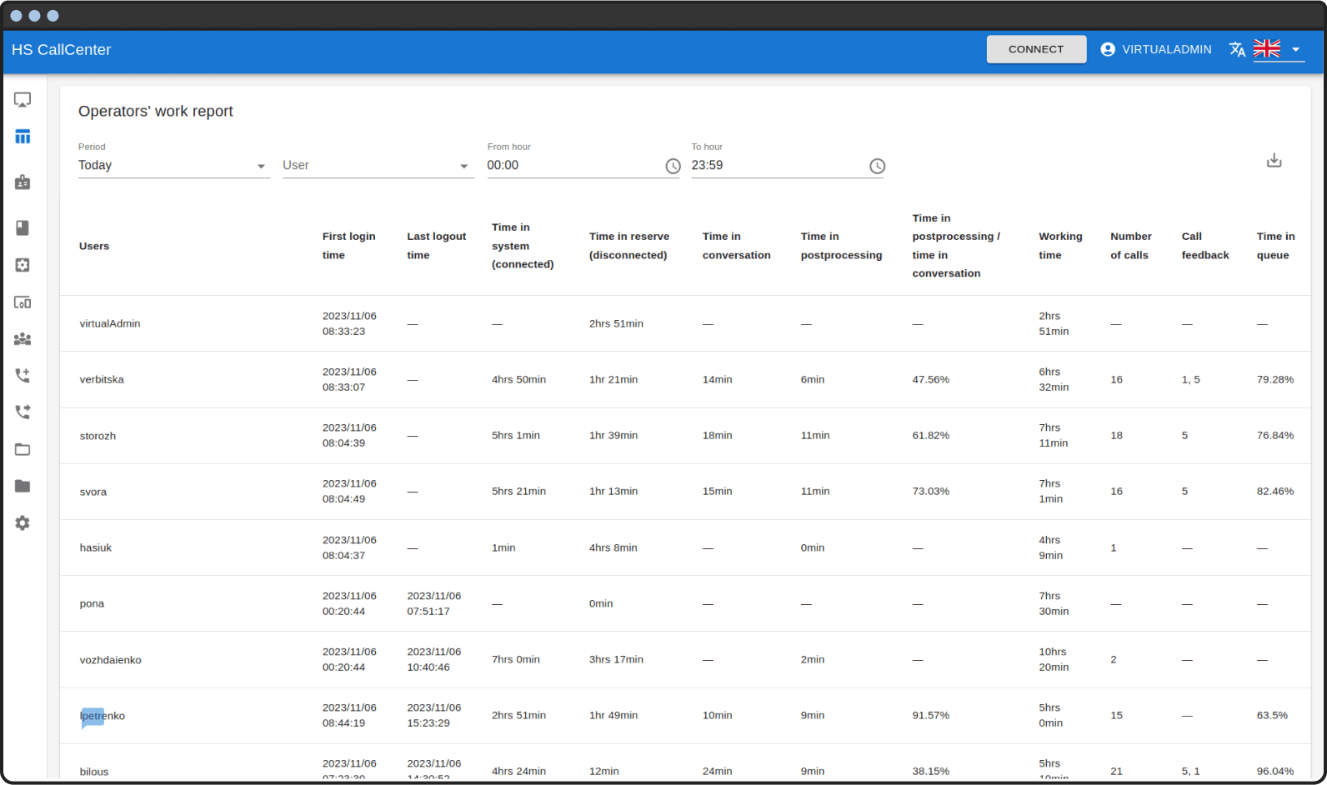Download the report via download icon
Image resolution: width=1327 pixels, height=785 pixels.
coord(1274,161)
